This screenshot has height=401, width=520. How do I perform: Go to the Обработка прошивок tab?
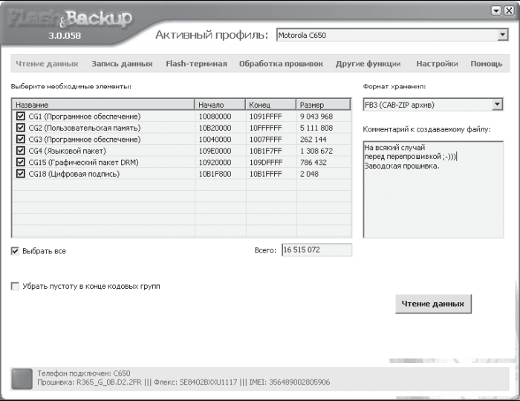pos(281,64)
